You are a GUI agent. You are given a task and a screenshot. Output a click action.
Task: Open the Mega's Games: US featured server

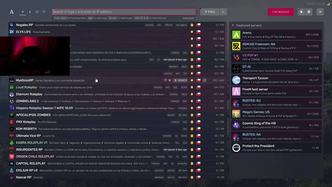(276, 114)
